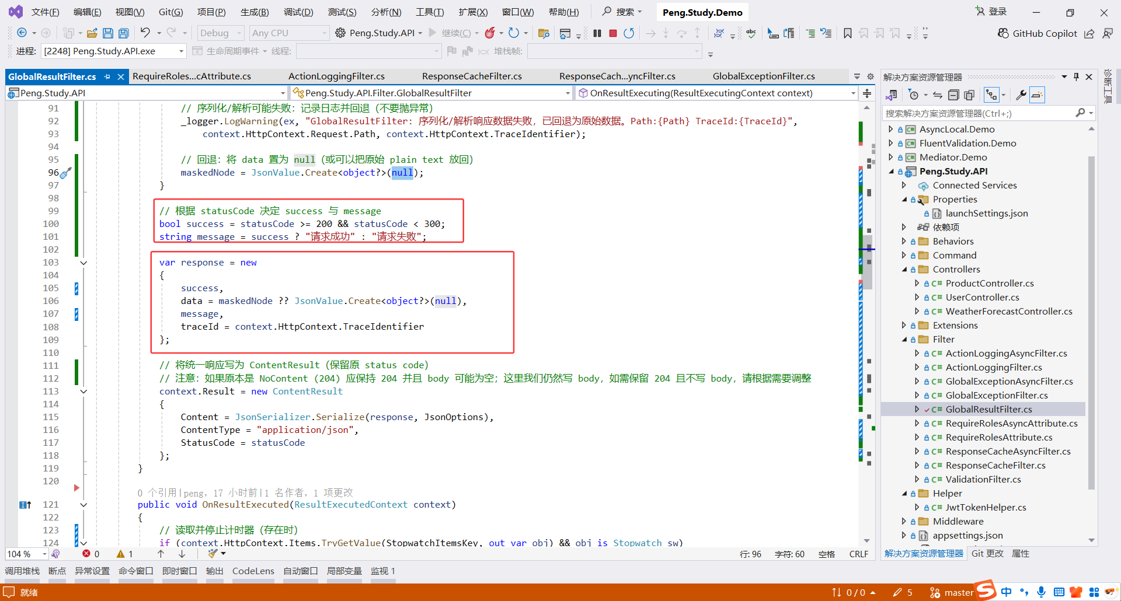Screen dimensions: 1121x601
Task: Open file from disk toolbar icon
Action: 92,33
